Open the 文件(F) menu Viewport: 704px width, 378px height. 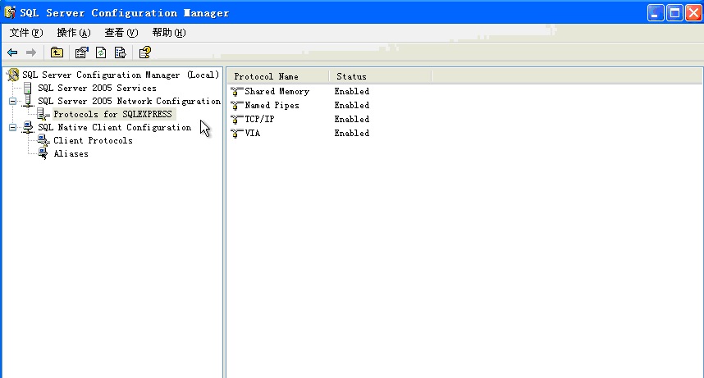26,33
